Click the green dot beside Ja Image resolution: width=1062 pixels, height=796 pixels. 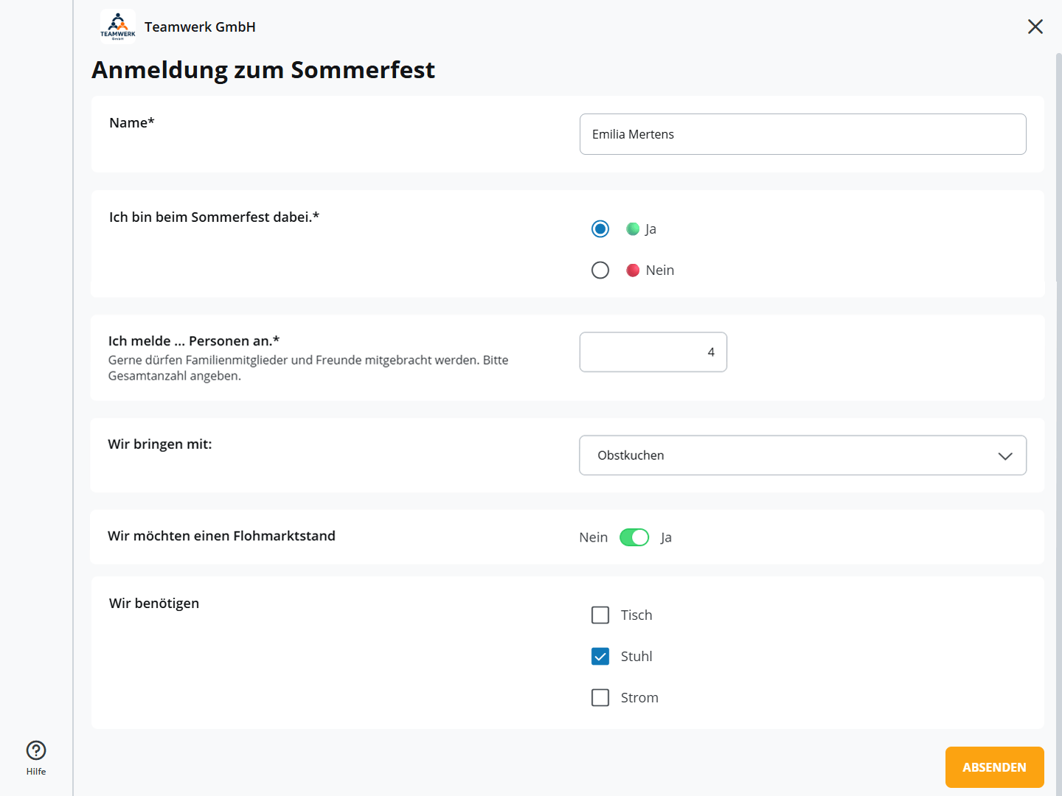point(633,229)
